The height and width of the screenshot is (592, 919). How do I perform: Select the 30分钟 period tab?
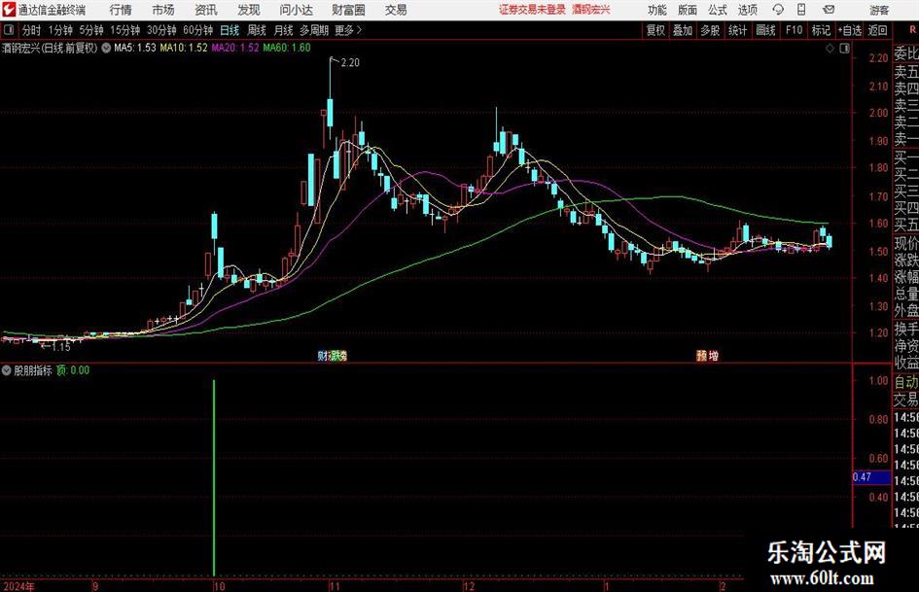(161, 30)
